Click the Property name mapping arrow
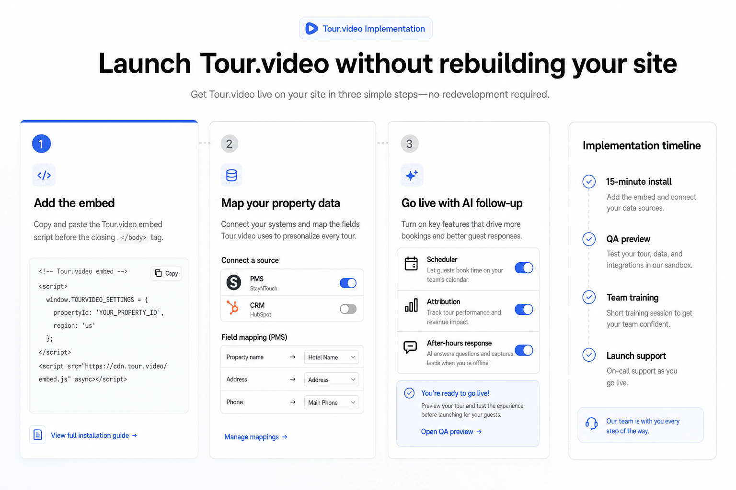736x490 pixels. [292, 357]
